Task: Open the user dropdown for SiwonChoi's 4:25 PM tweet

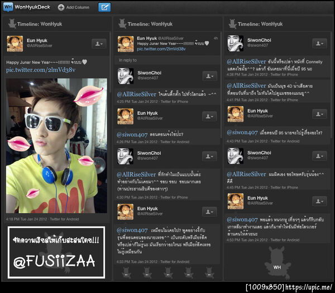Action: [x=209, y=76]
